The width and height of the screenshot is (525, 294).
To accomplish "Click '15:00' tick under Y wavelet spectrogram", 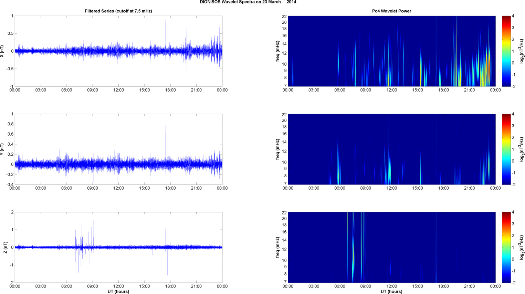I will [418, 188].
